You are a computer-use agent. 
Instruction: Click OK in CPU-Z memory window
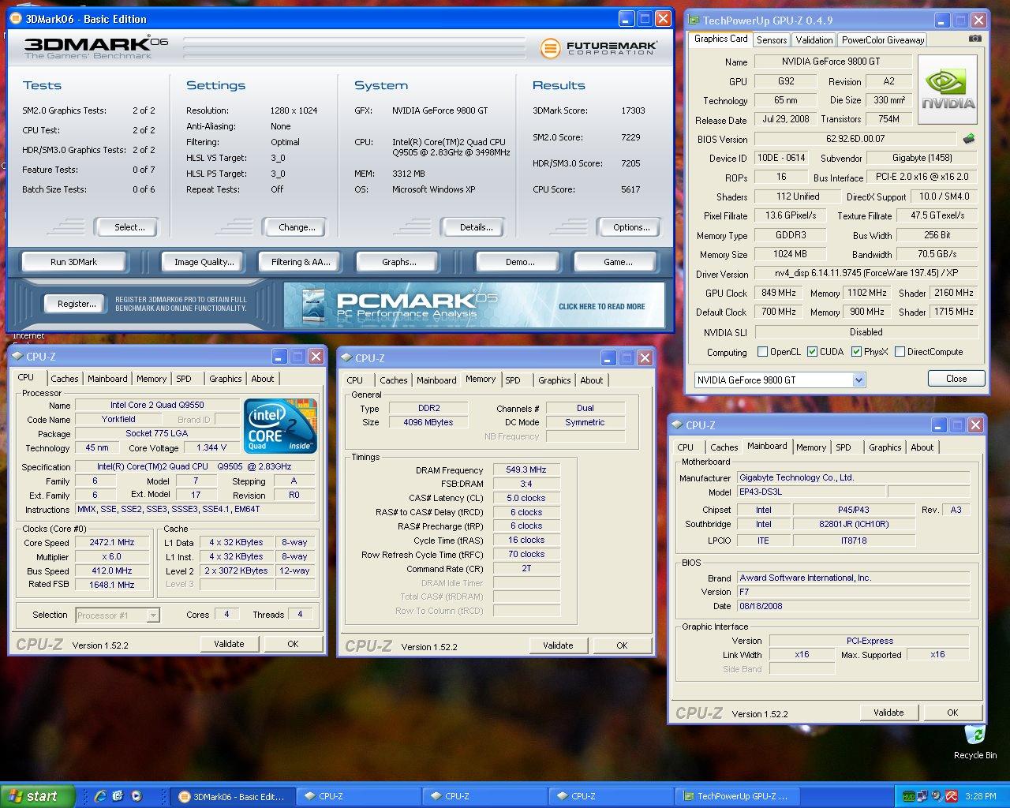(622, 645)
